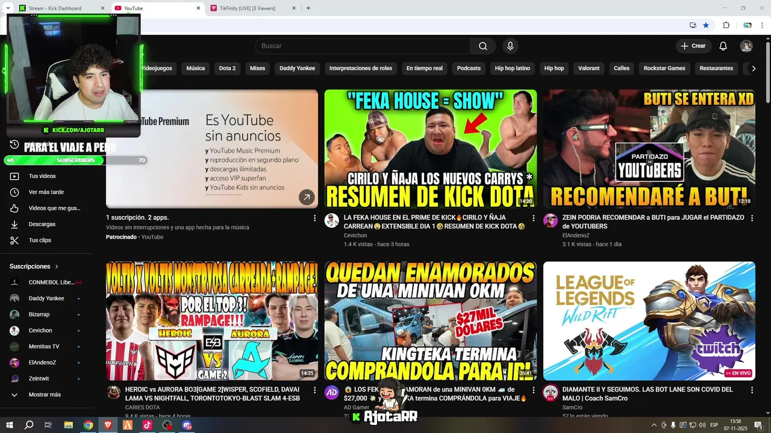Screen dimensions: 771x433
Task: Select the Dota 2 filter chip
Action: pos(227,69)
